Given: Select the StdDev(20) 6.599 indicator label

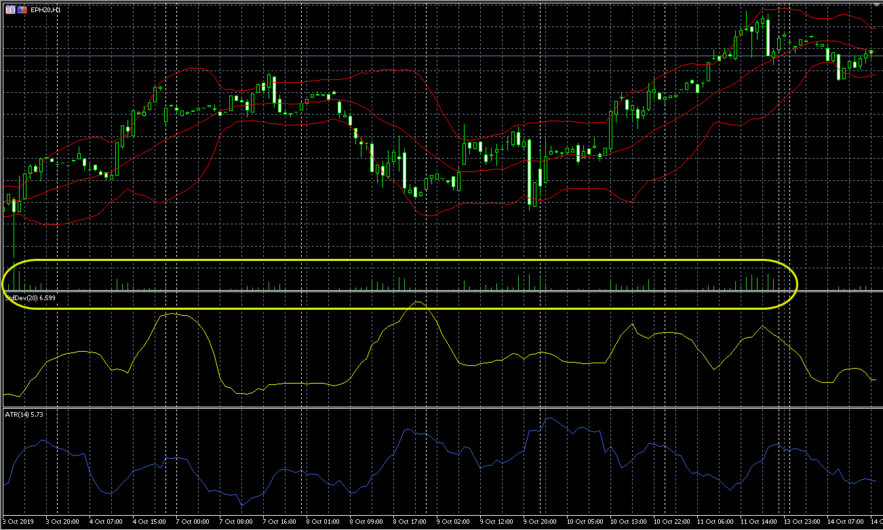Looking at the screenshot, I should pyautogui.click(x=30, y=298).
